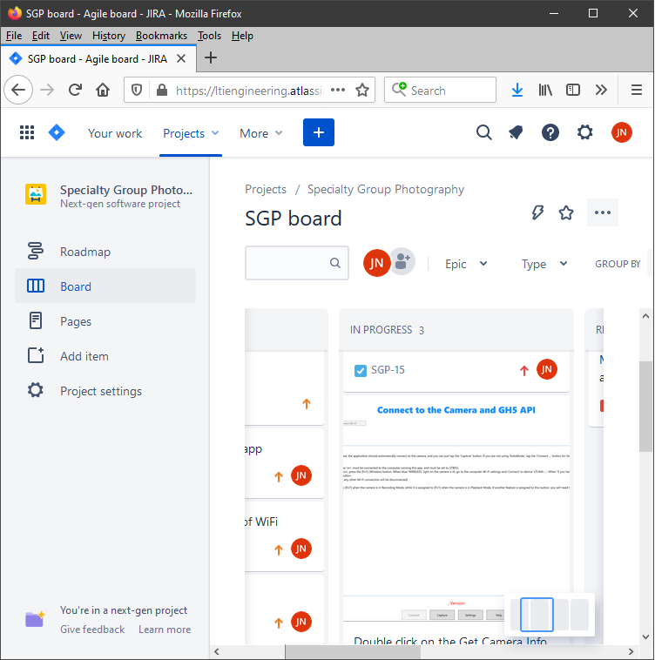This screenshot has width=655, height=660.
Task: Click the Firefox Search box
Action: tap(440, 90)
